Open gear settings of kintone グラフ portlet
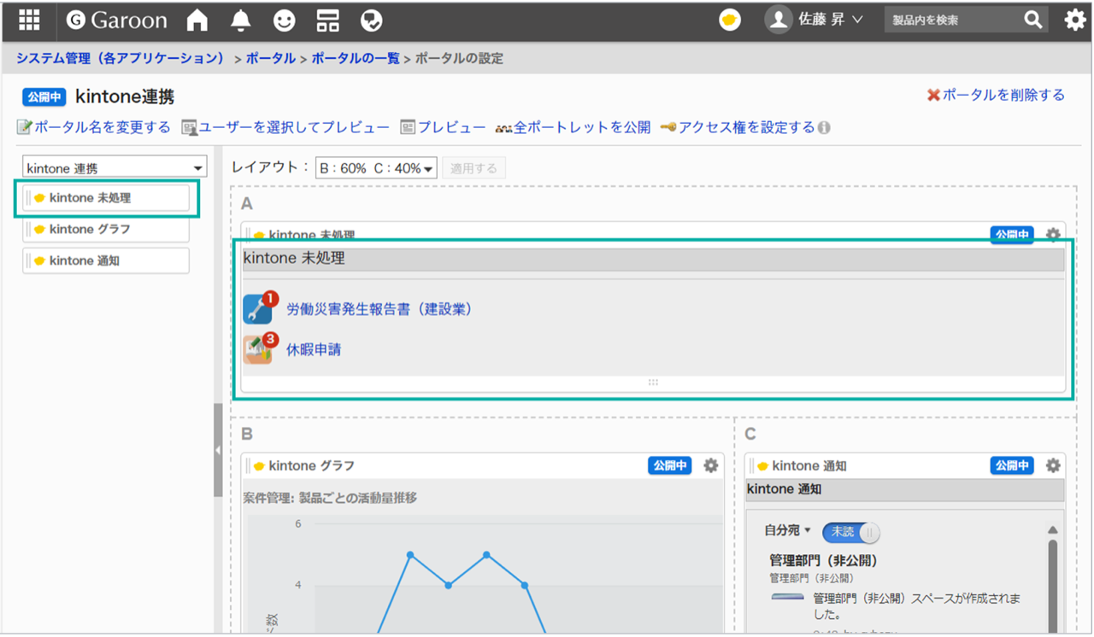This screenshot has width=1094, height=637. [x=711, y=466]
